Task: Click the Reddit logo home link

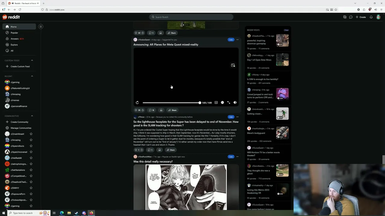Action: pyautogui.click(x=11, y=17)
